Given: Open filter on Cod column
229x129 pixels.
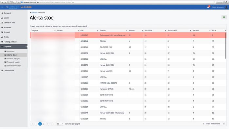Looking at the screenshot, I should (97, 31).
